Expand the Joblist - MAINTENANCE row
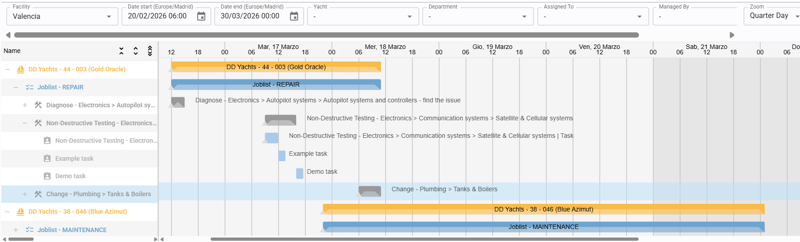Screen dimensions: 800x242 click(16, 230)
